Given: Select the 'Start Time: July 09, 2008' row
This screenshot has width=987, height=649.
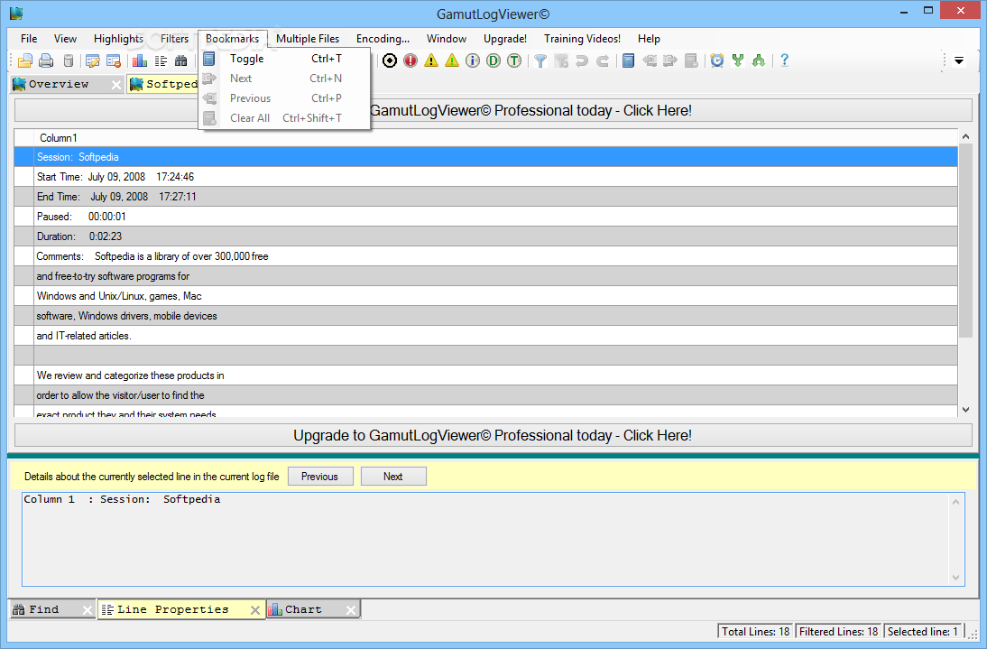Looking at the screenshot, I should click(485, 177).
